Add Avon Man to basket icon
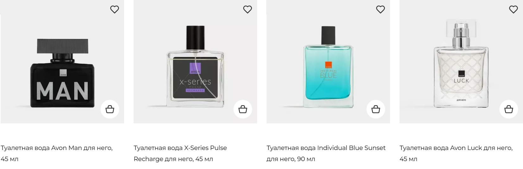 [110, 109]
